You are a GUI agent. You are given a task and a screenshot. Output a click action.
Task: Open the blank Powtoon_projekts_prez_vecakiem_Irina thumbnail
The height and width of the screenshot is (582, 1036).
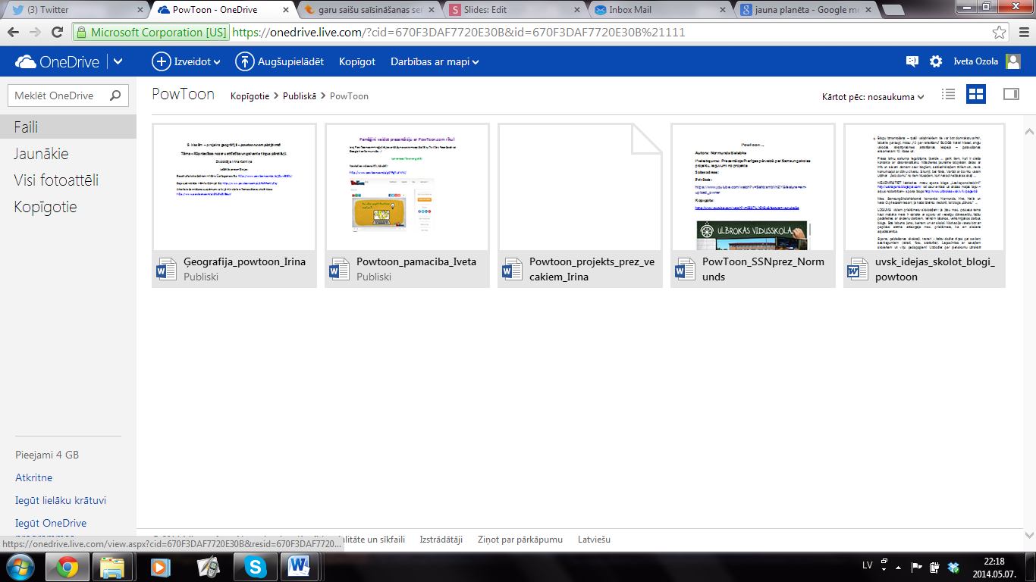[580, 186]
